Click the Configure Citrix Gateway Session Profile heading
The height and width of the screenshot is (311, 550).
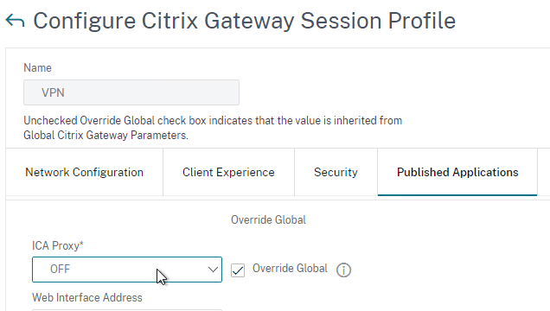(x=245, y=21)
